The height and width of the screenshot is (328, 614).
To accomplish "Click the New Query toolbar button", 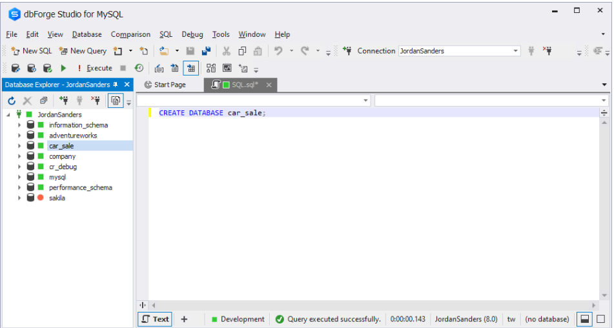I will tap(83, 51).
